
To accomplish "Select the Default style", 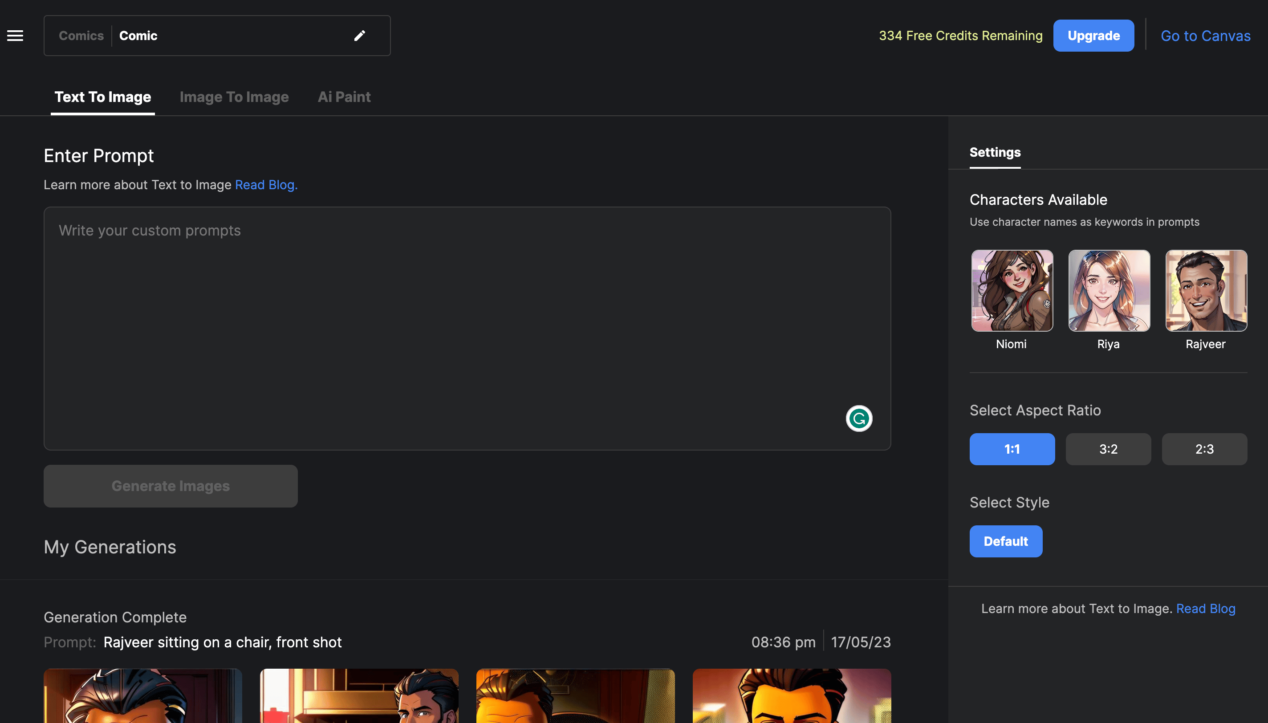I will (x=1006, y=541).
